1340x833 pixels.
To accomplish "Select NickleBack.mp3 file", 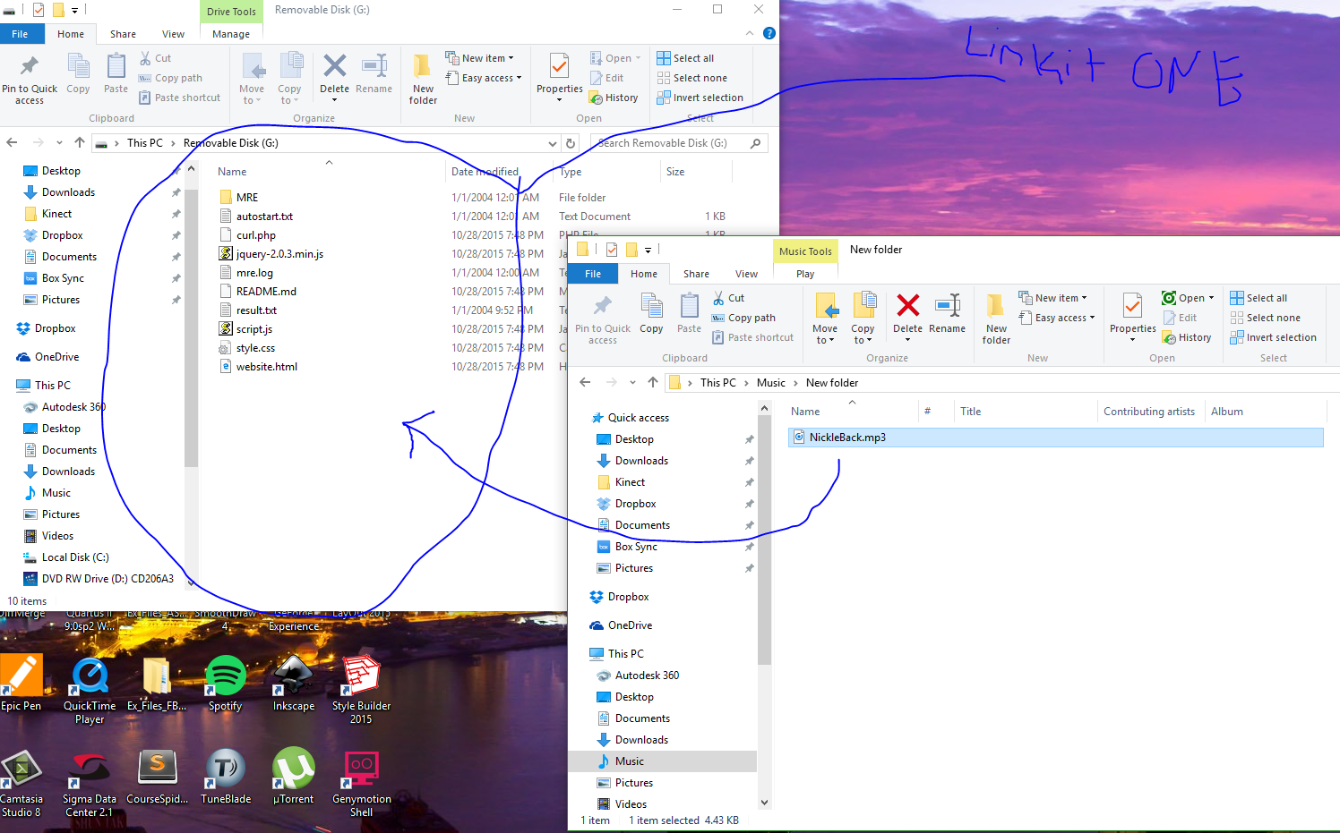I will click(1055, 438).
